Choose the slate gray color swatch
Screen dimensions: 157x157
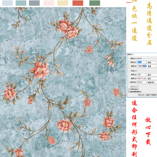pyautogui.click(x=34, y=3)
